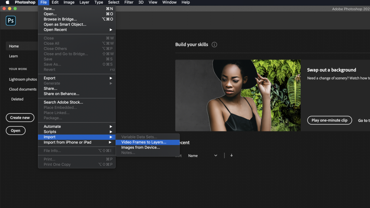
Task: Choose Images from Device
Action: [x=147, y=147]
